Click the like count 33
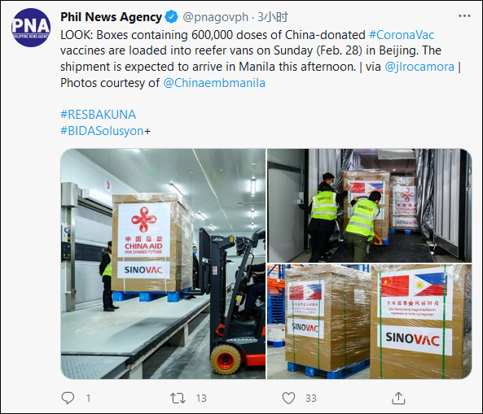Image resolution: width=483 pixels, height=414 pixels. click(311, 399)
